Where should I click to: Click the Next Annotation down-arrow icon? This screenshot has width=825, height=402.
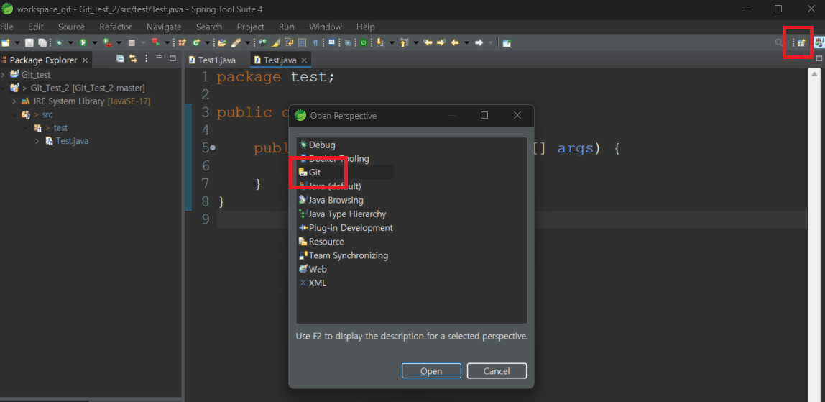pos(380,42)
